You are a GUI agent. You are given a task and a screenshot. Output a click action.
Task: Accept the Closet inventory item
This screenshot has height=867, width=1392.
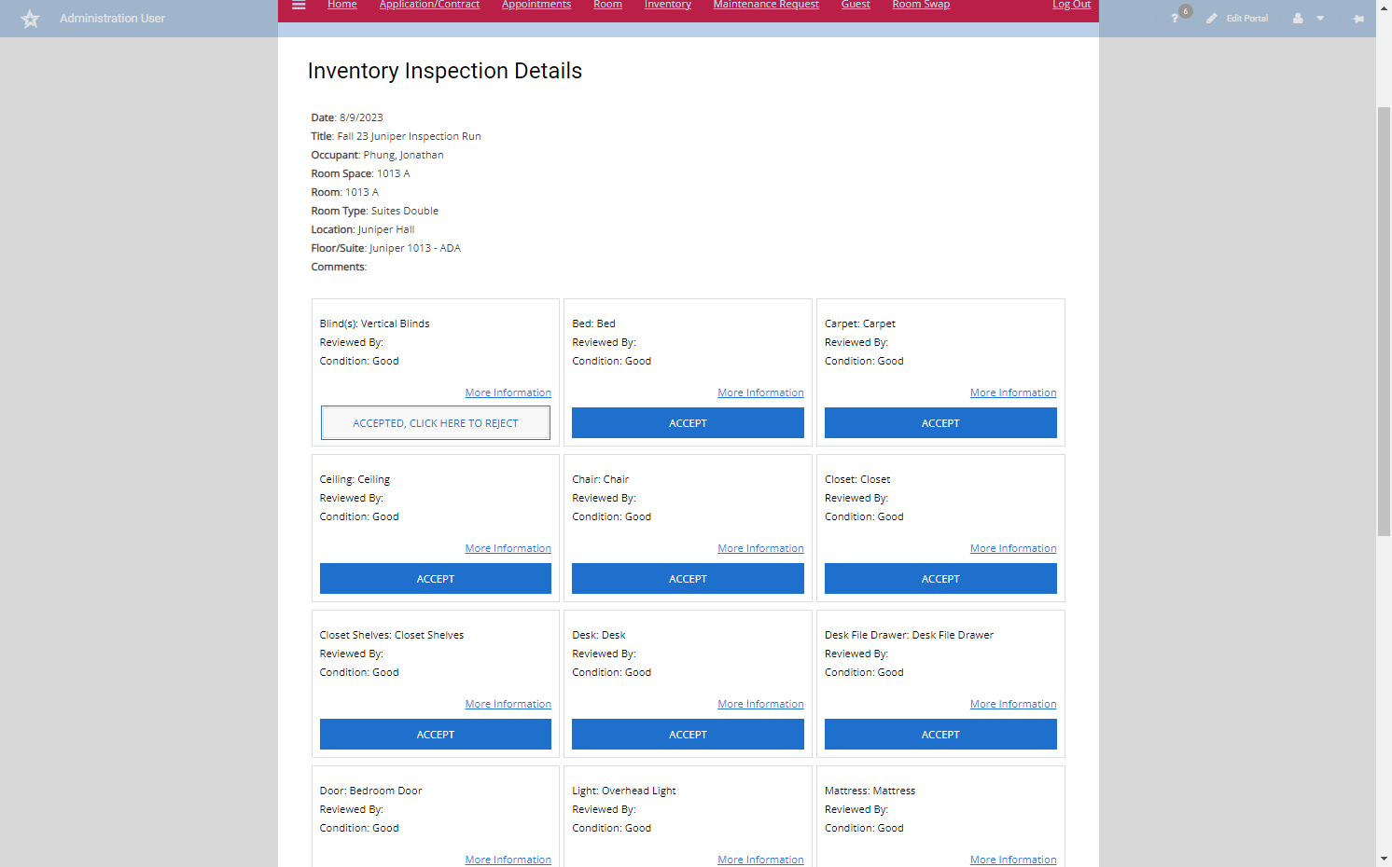[940, 578]
